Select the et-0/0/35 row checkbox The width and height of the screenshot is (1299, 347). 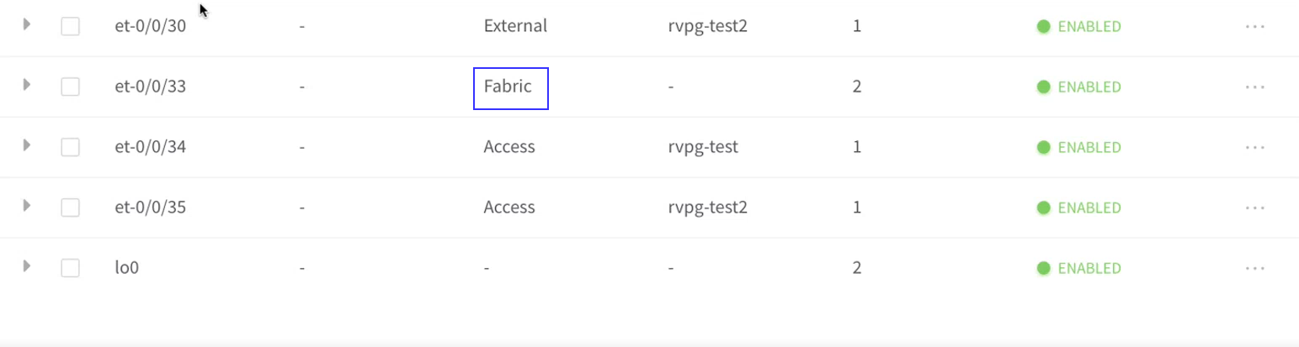[x=71, y=208]
